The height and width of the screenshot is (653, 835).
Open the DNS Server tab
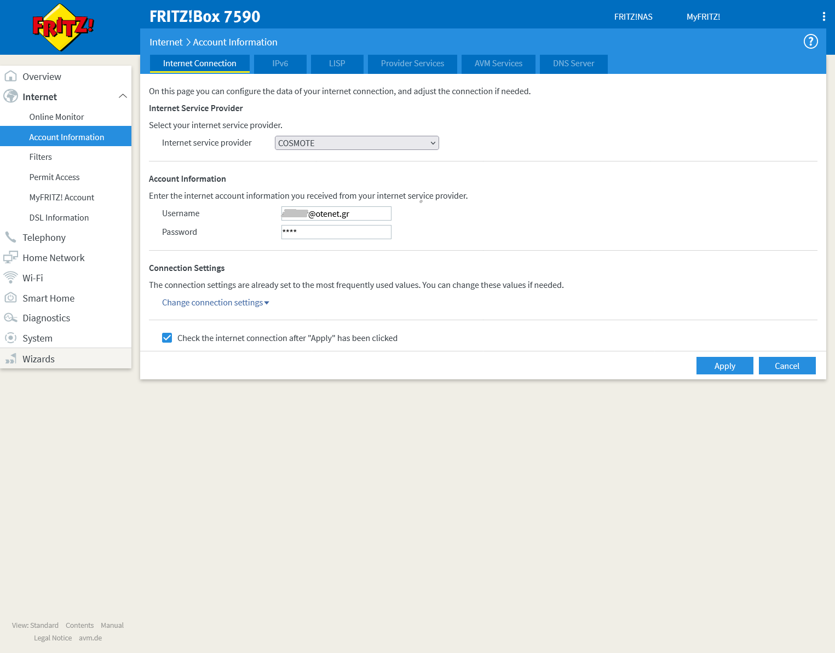tap(573, 63)
